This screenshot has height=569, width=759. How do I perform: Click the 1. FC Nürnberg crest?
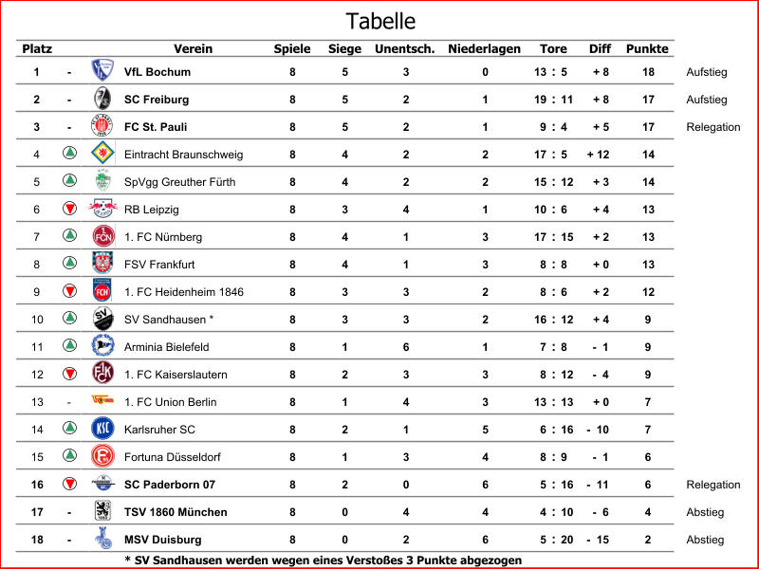[102, 236]
